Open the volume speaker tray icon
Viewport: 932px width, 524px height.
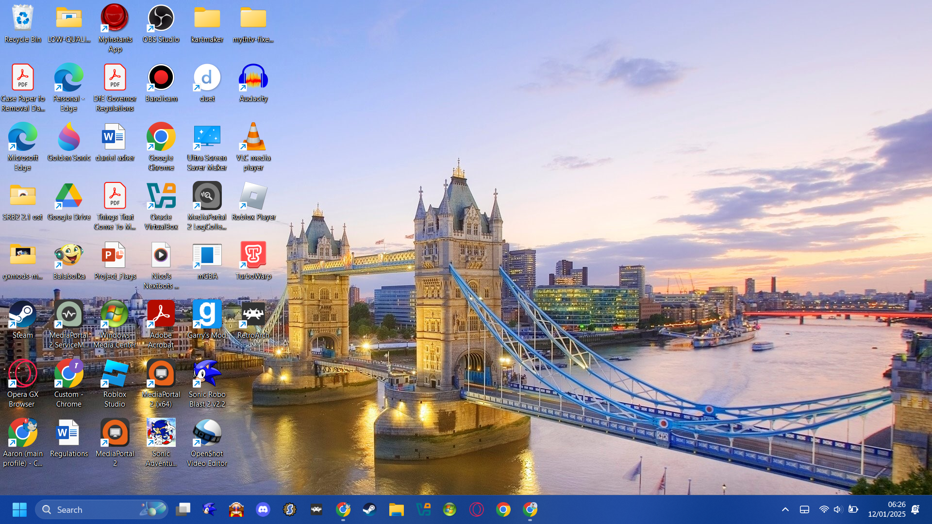(x=838, y=509)
